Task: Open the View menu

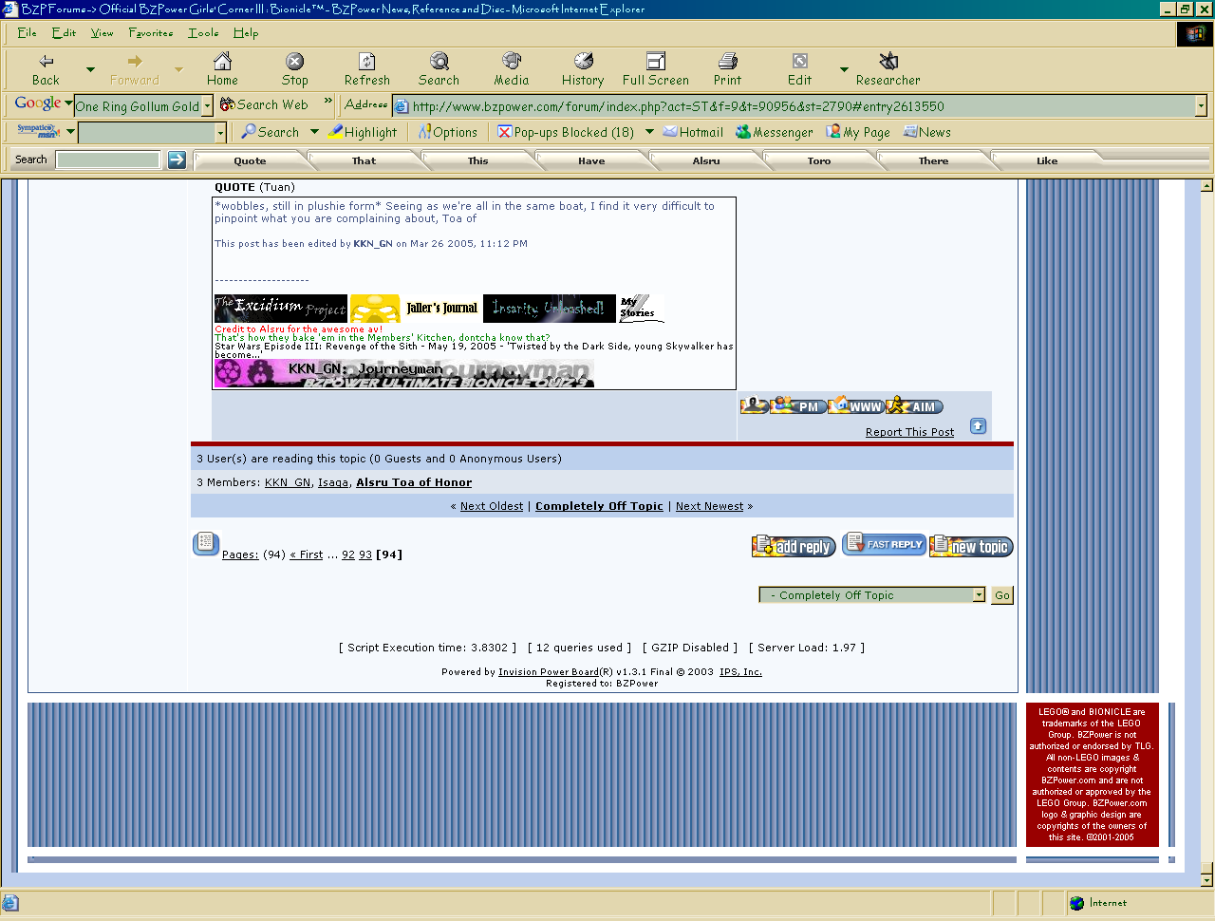Action: point(102,32)
